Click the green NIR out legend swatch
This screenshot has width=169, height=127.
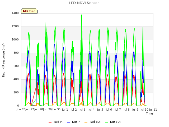click(x=106, y=122)
